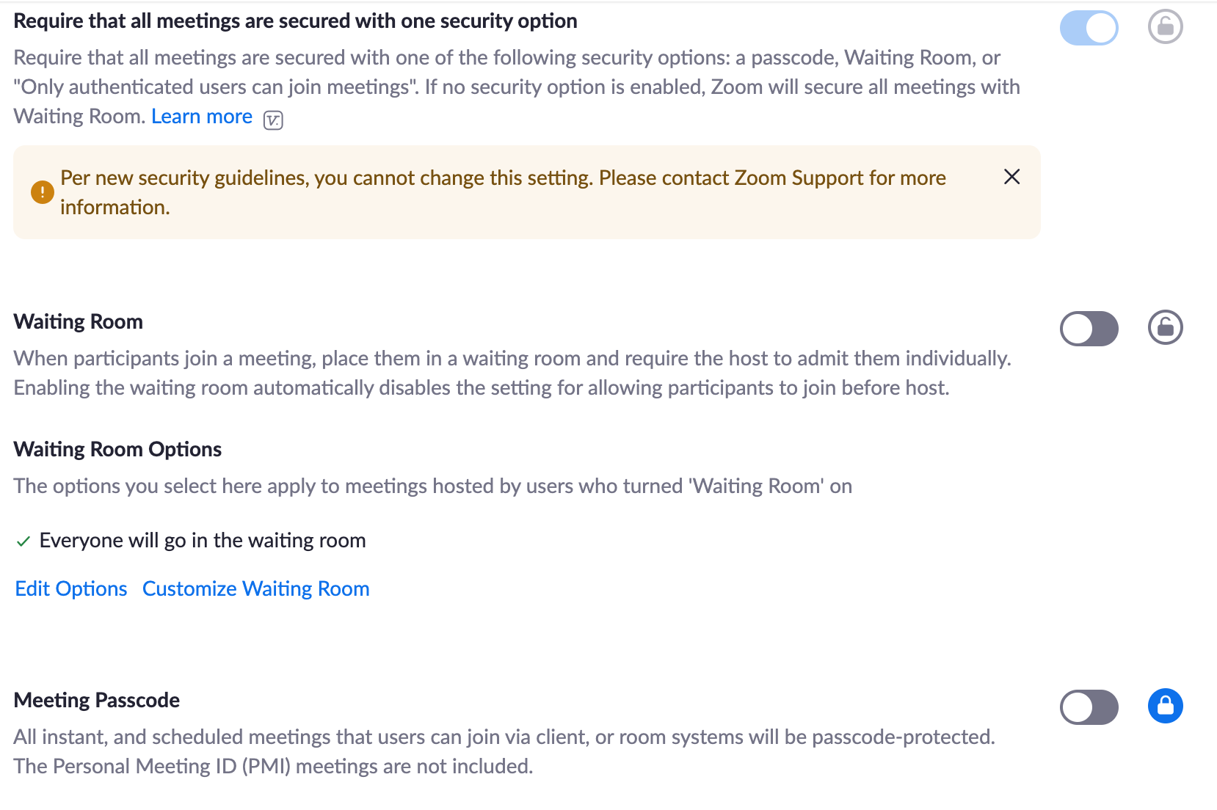Viewport: 1217px width, 810px height.
Task: Dismiss the security guidelines banner
Action: pos(1011,177)
